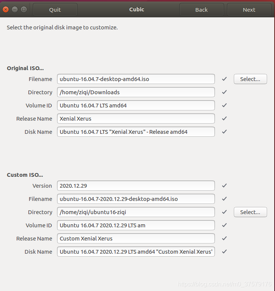Open Select dialog for custom ISO directory

[250, 212]
